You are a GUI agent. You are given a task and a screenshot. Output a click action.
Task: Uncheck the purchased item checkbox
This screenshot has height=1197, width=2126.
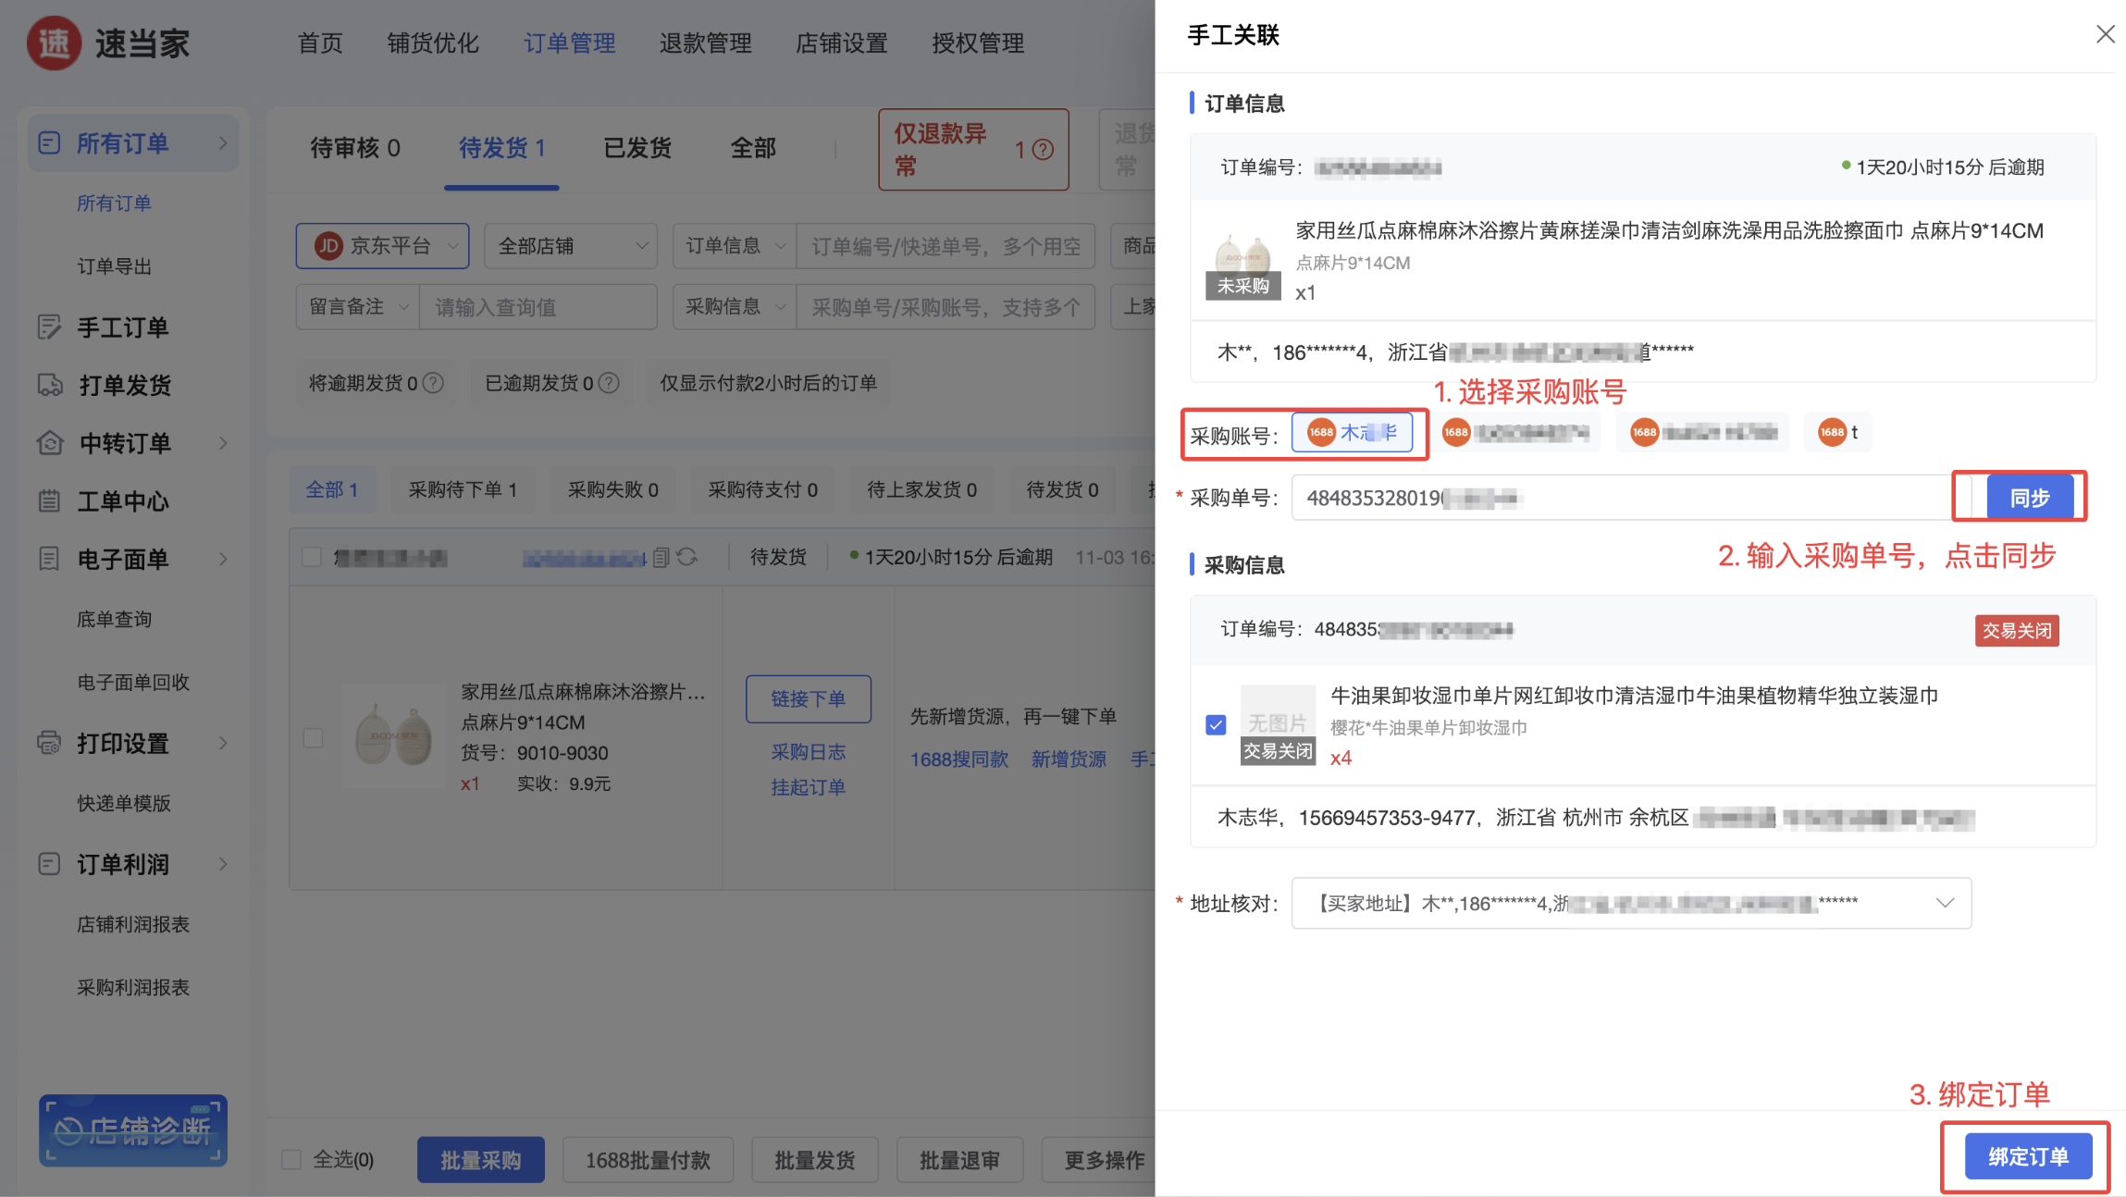click(x=1216, y=725)
